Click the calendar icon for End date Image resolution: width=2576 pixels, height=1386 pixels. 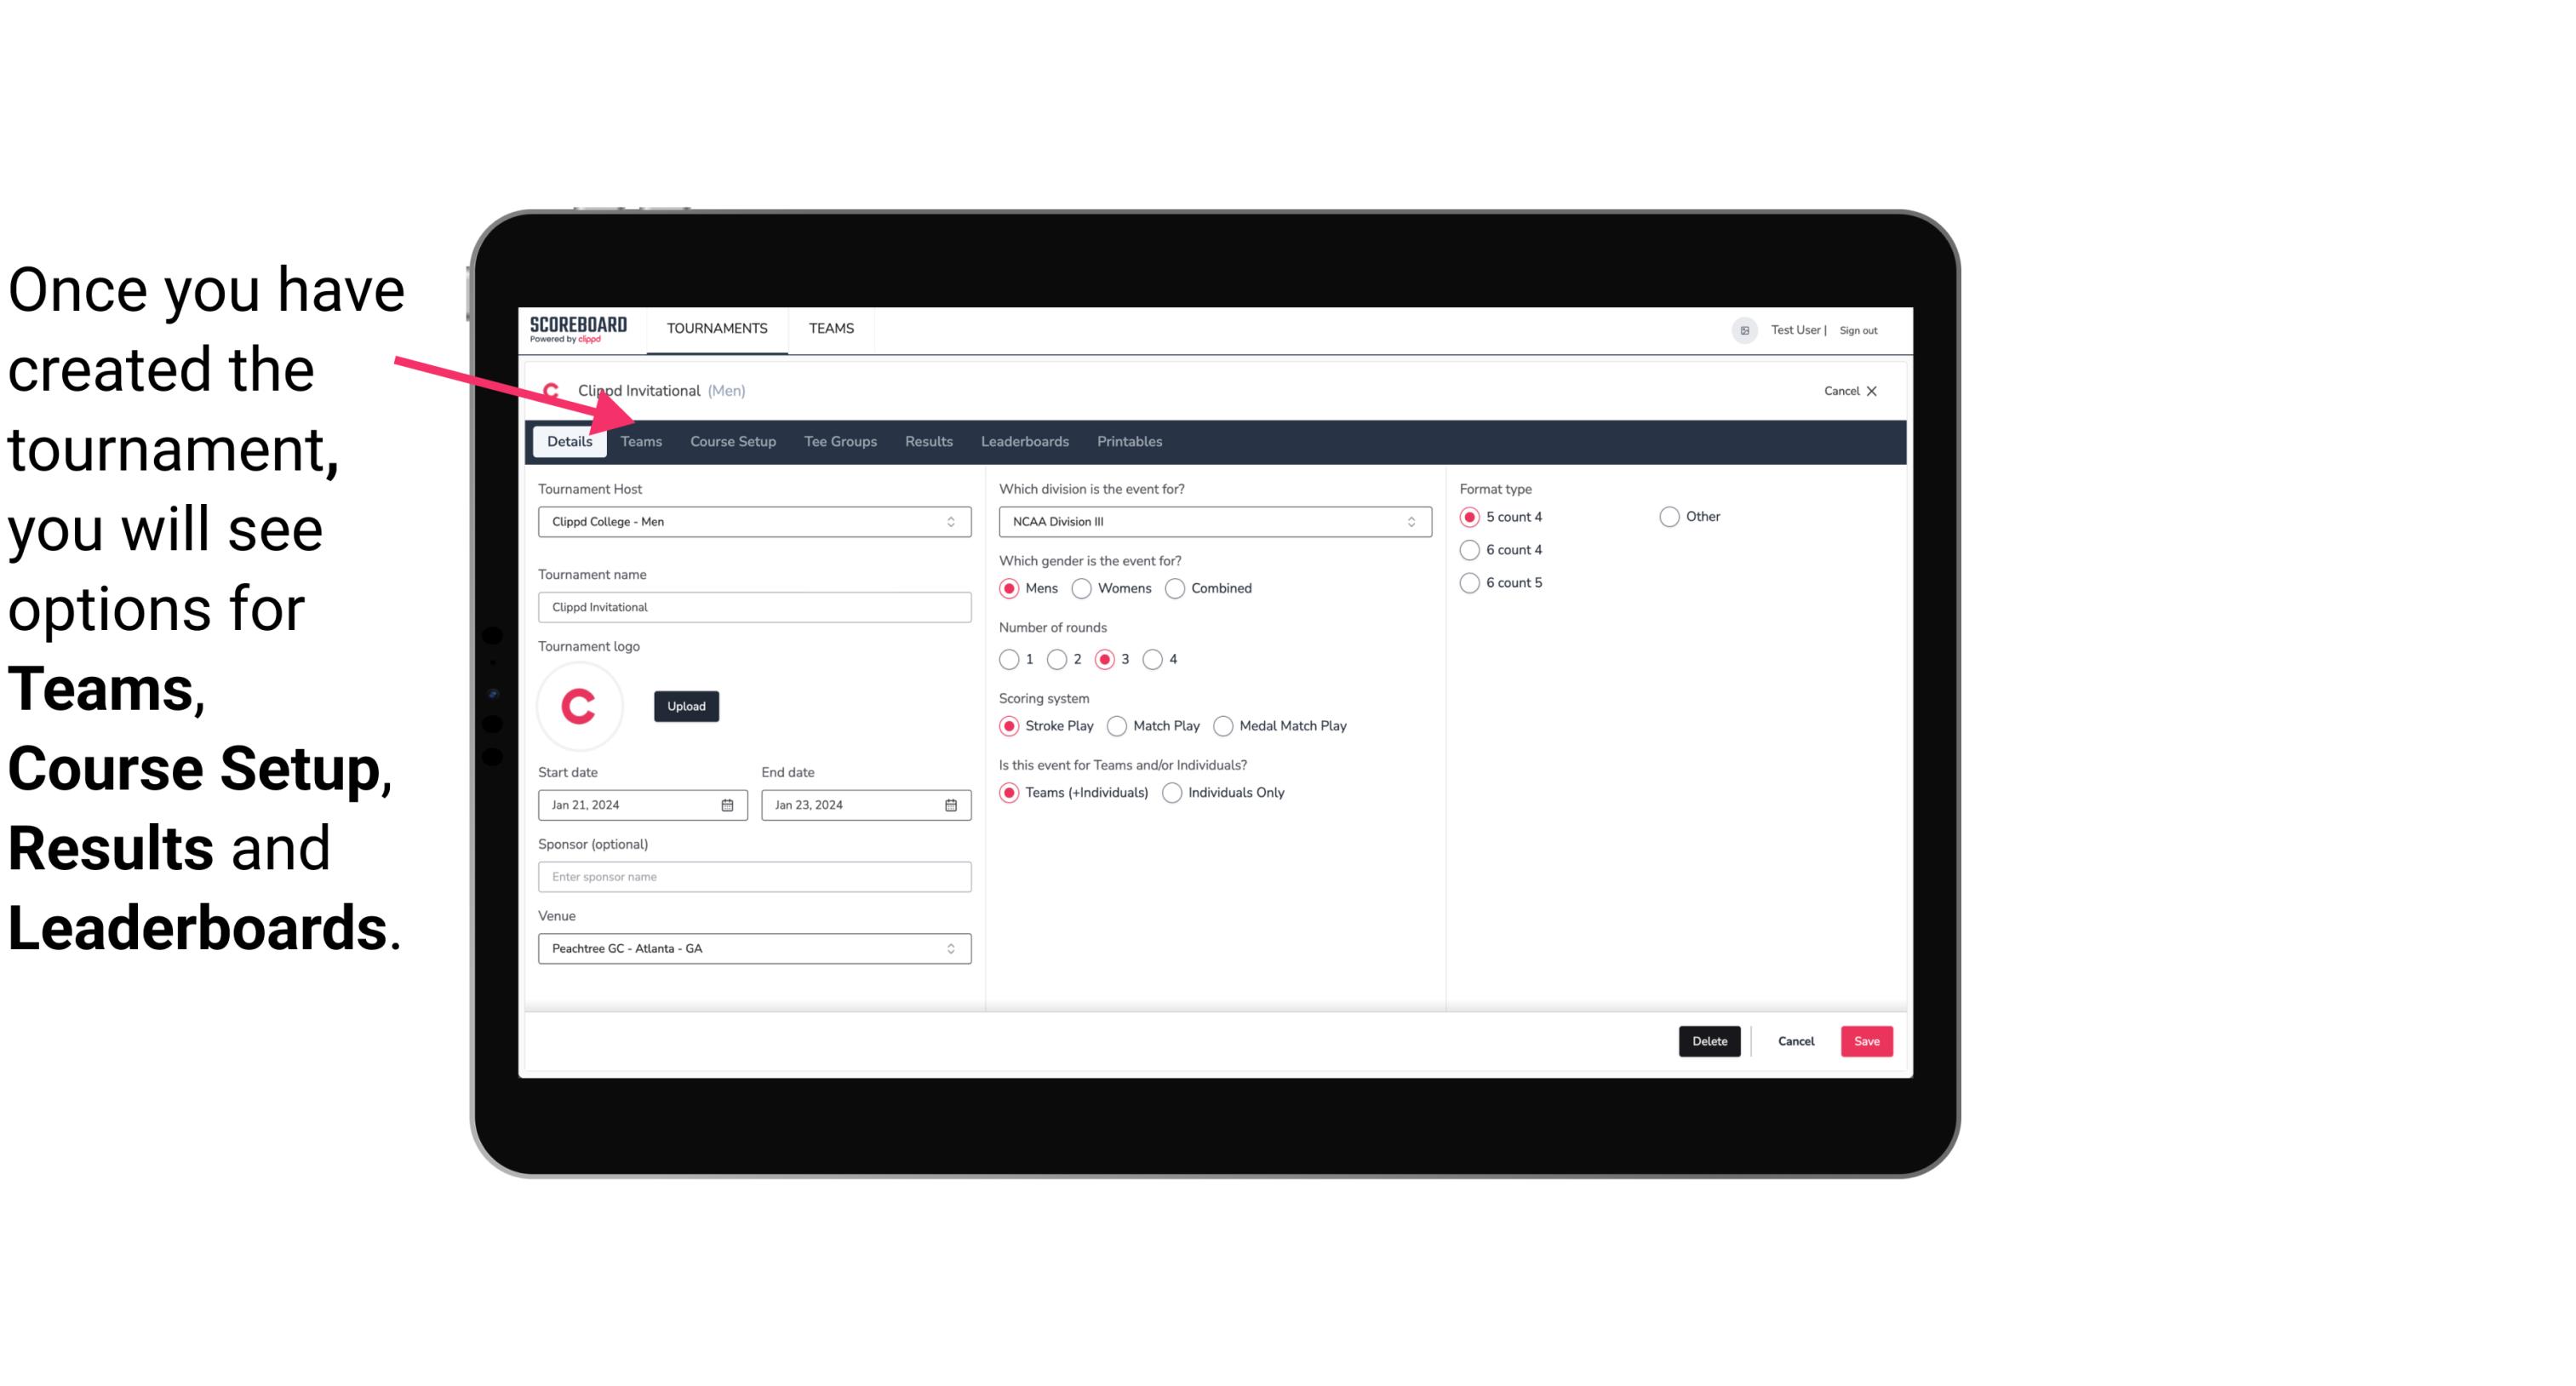coord(952,804)
